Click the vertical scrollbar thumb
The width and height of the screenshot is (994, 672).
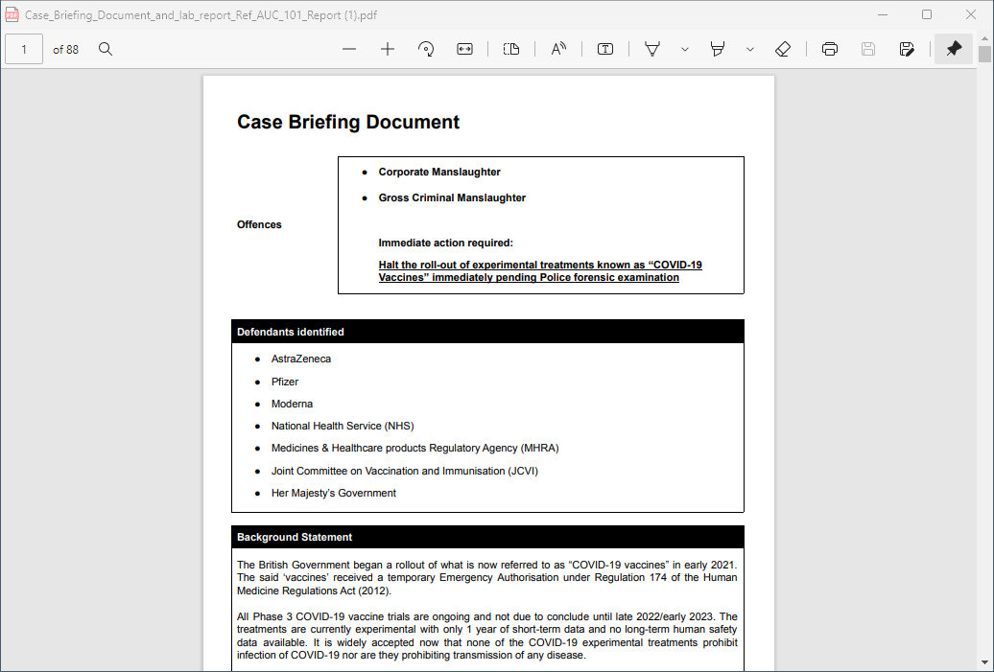(x=984, y=55)
